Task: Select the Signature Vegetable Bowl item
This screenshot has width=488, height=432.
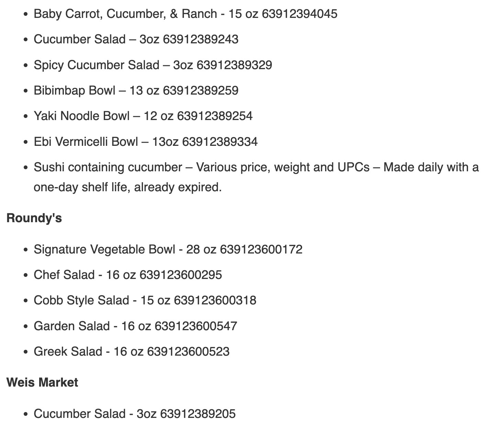Action: [x=168, y=249]
